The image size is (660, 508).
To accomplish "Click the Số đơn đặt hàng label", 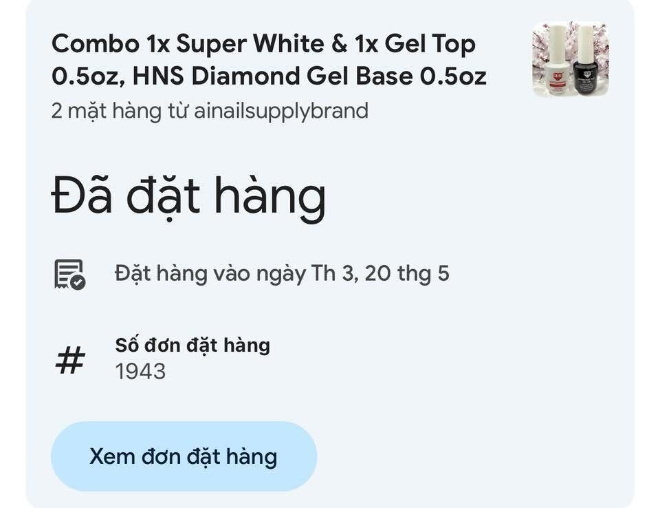I will [x=192, y=346].
